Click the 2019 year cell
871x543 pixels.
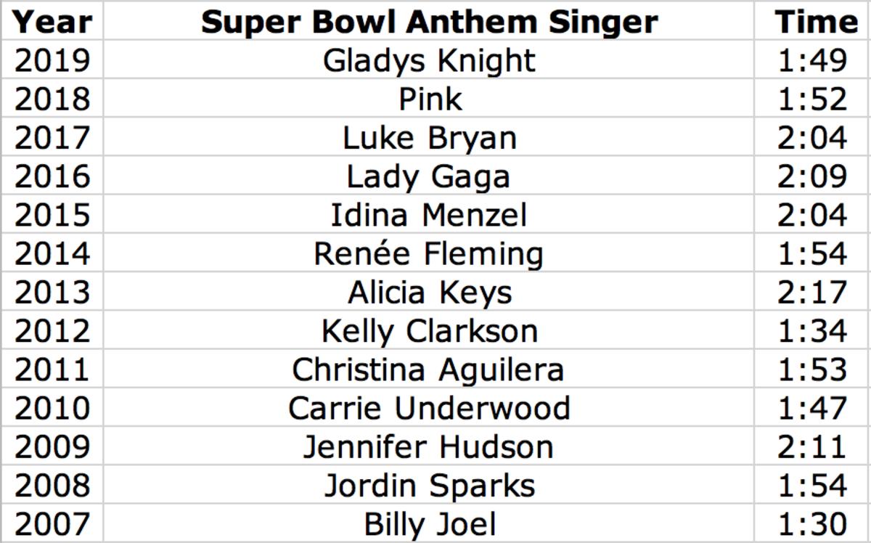[x=52, y=60]
